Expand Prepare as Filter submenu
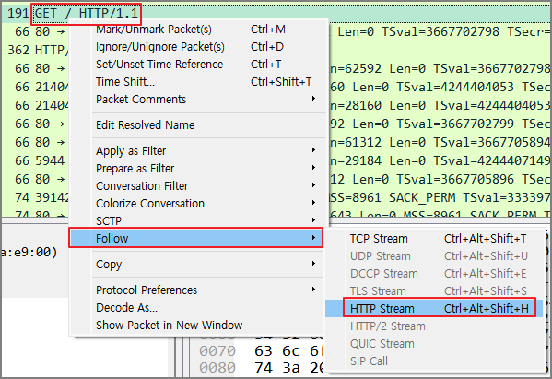Screen dimensions: 552x379 pos(197,169)
